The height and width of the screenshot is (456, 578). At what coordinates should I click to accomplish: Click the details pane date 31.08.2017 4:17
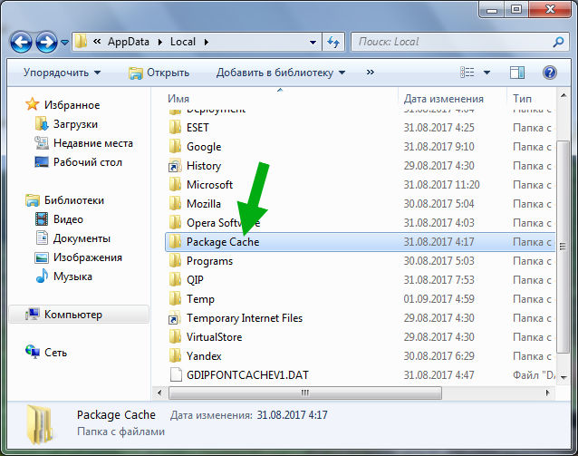click(292, 415)
